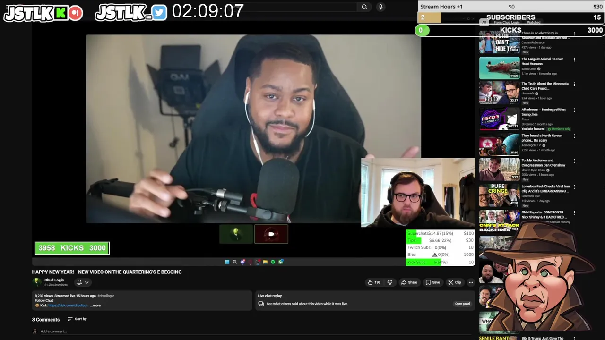Click the Caolan Robertson channel name
The image size is (605, 340).
coord(533,42)
